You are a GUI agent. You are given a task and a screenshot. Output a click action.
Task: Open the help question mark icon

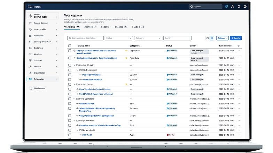coord(245,6)
